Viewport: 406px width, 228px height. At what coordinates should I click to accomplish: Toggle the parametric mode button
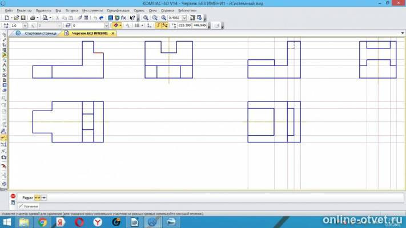point(164,25)
